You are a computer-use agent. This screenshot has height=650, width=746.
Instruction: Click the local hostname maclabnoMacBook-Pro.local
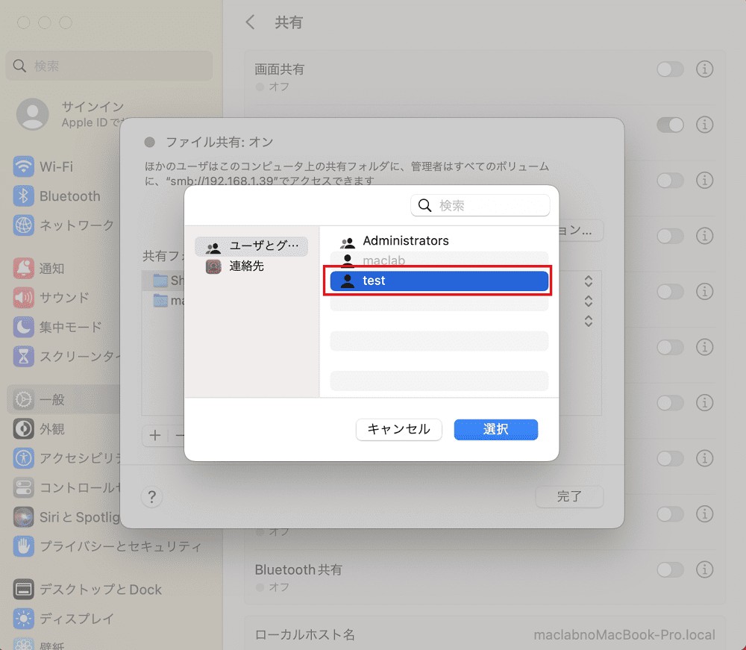pyautogui.click(x=624, y=635)
